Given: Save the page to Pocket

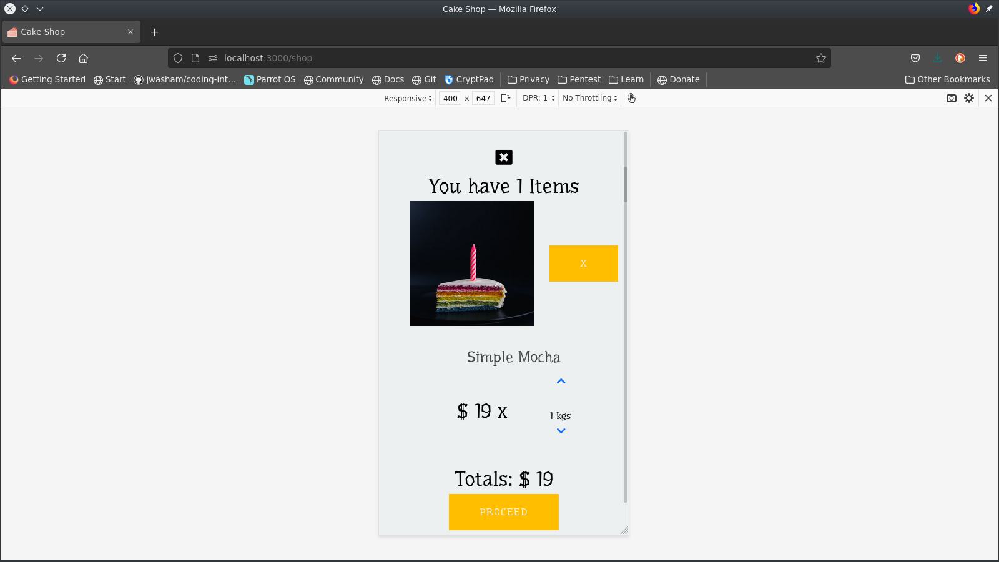Looking at the screenshot, I should 915,58.
